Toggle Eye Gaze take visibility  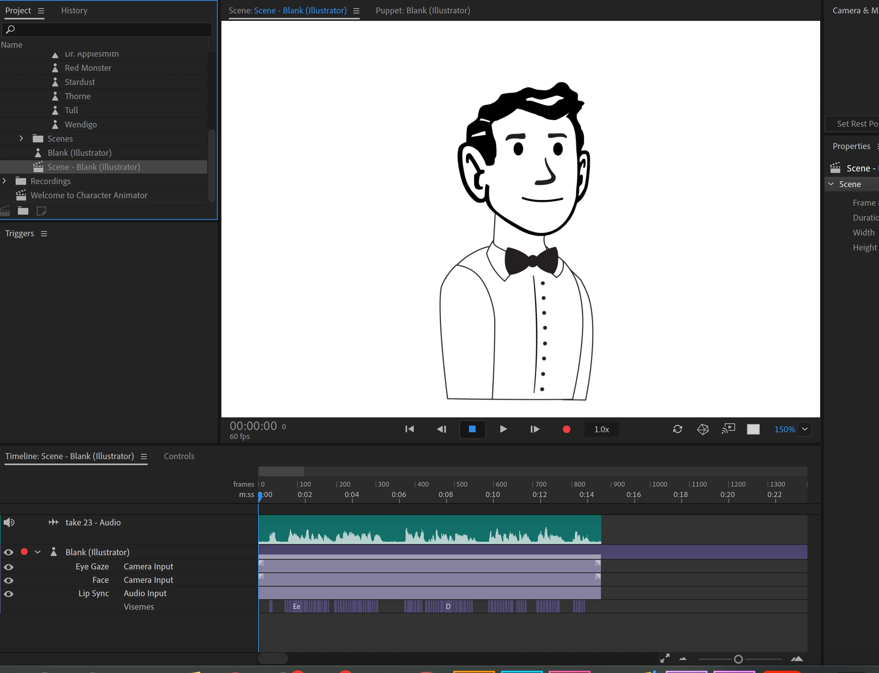coord(9,567)
